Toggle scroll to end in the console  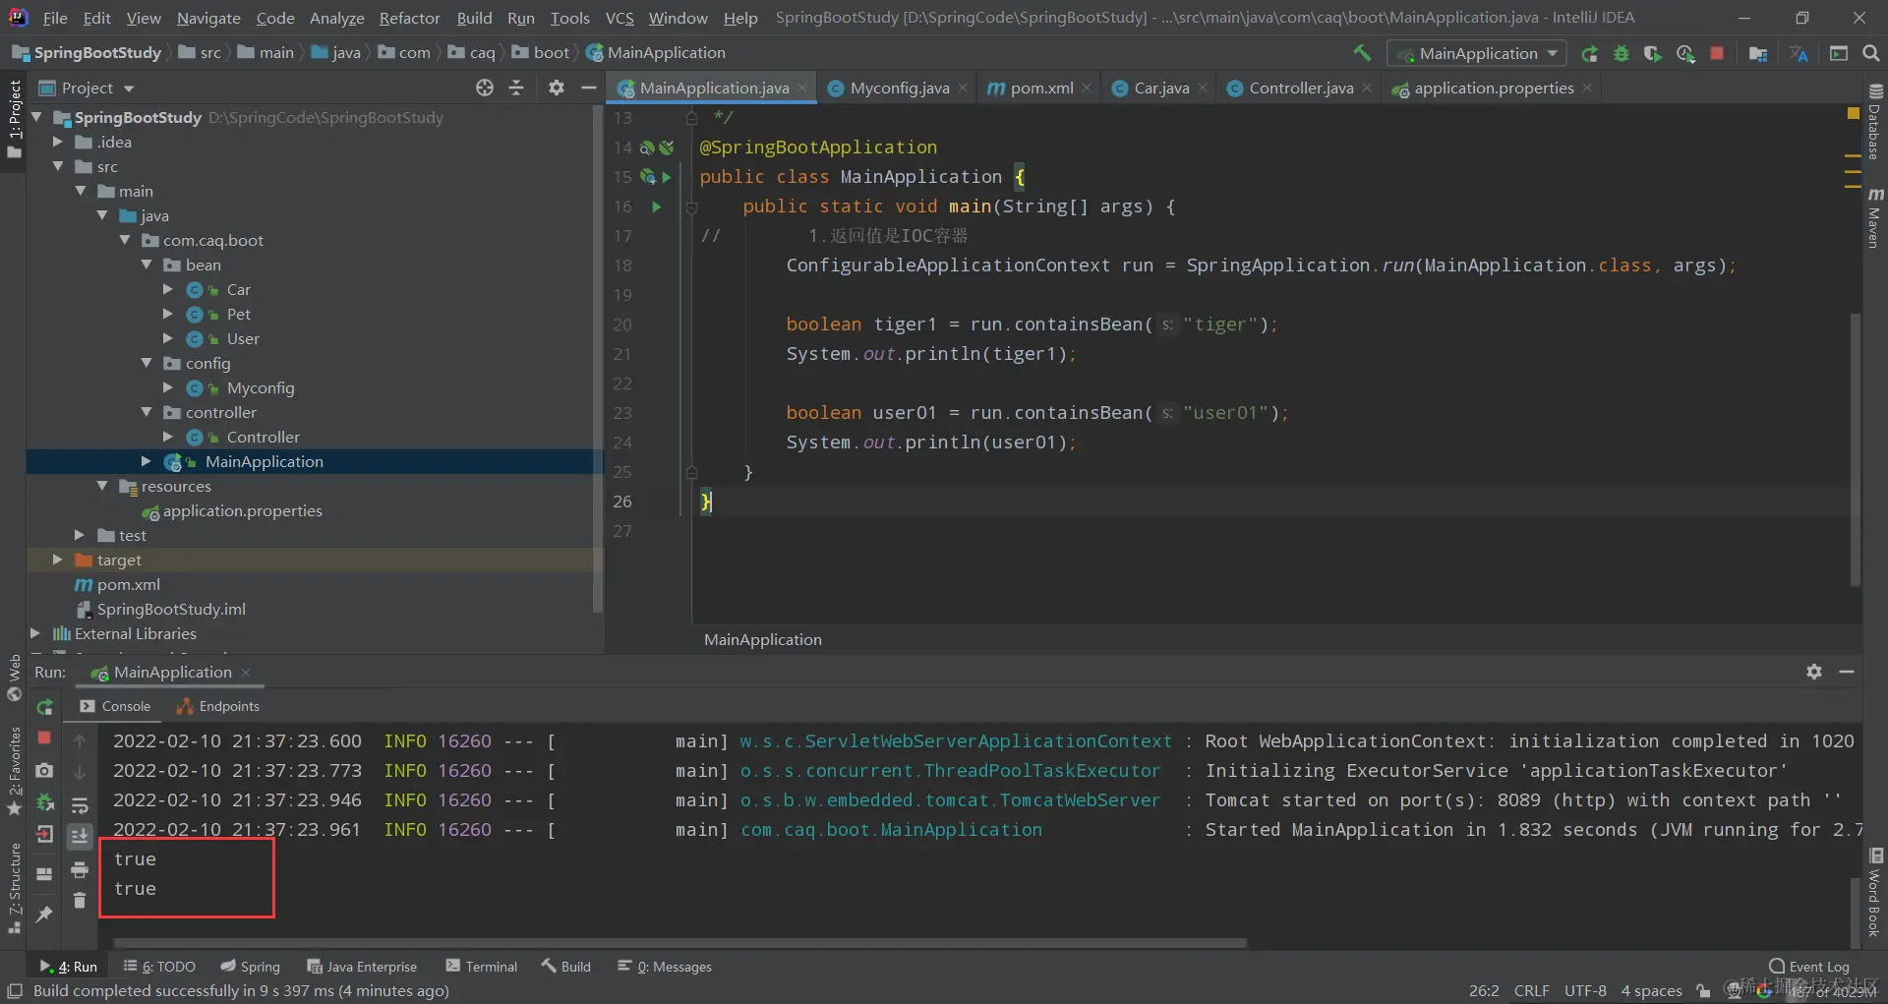(x=80, y=836)
